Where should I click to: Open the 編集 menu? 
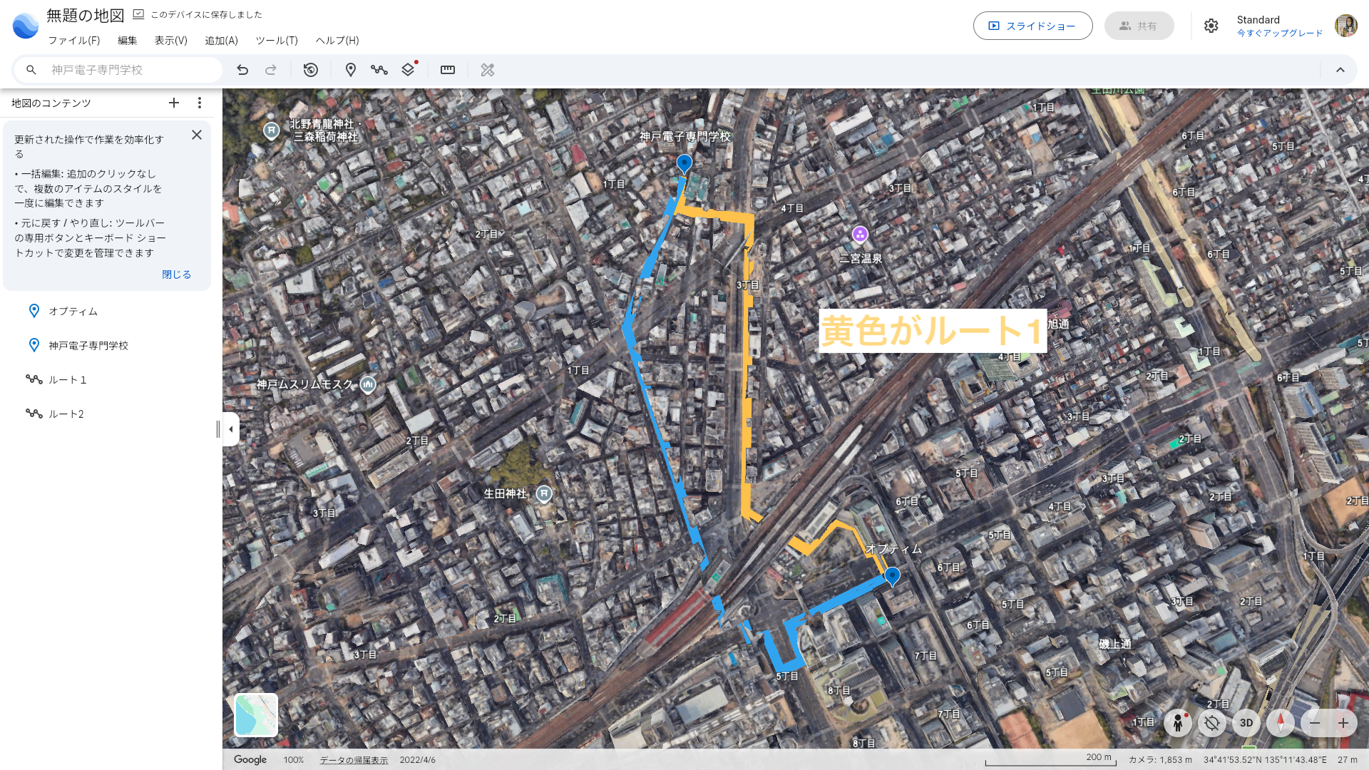pos(128,41)
